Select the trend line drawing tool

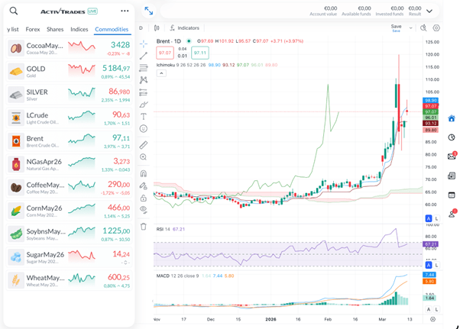click(x=144, y=55)
